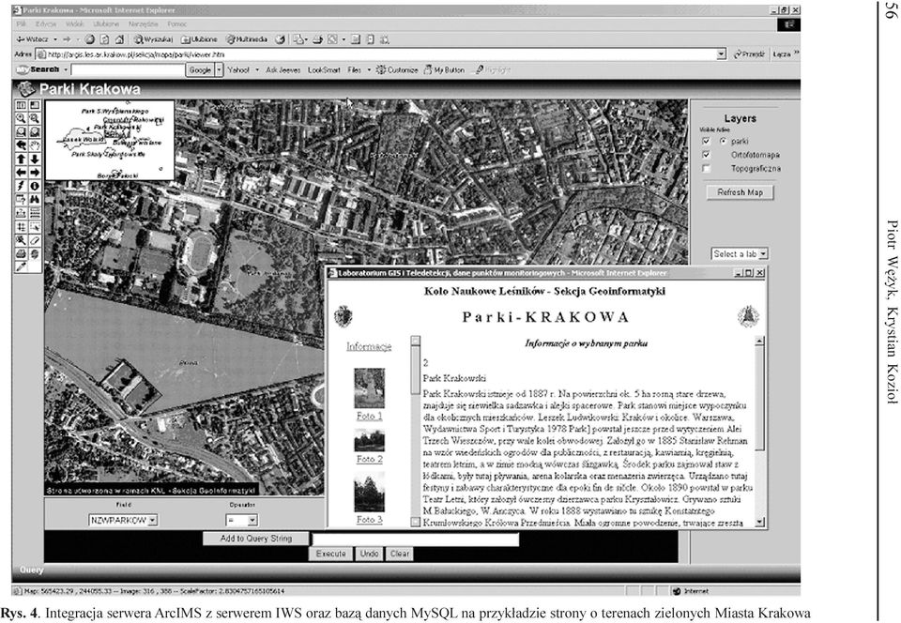Pan the map north with up arrow
The height and width of the screenshot is (623, 901).
pos(21,160)
